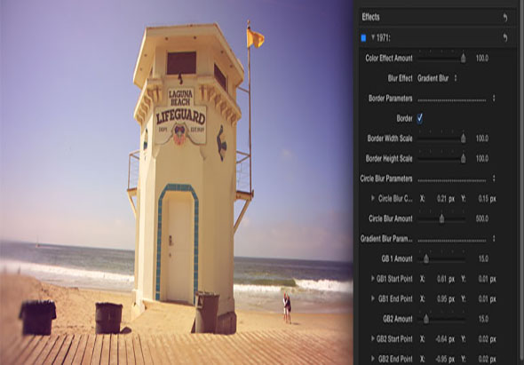Image resolution: width=524 pixels, height=365 pixels.
Task: Expand the GB2 End Point triangle
Action: tap(373, 359)
